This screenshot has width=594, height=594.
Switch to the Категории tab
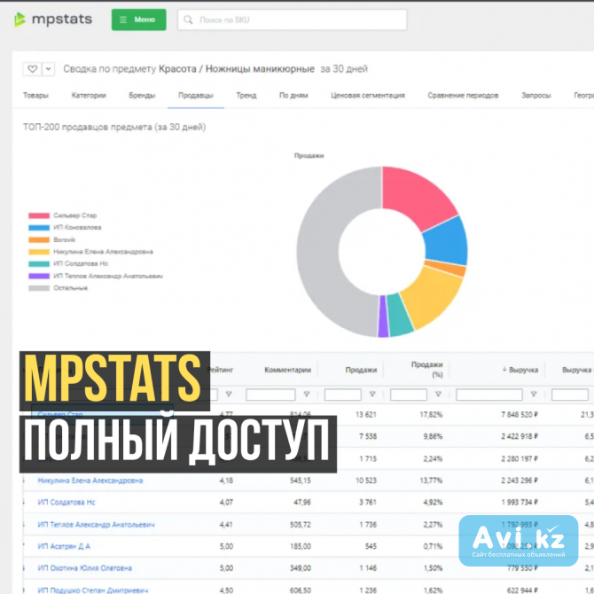click(89, 96)
